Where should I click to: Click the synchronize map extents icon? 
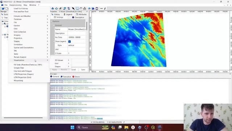(x=69, y=8)
